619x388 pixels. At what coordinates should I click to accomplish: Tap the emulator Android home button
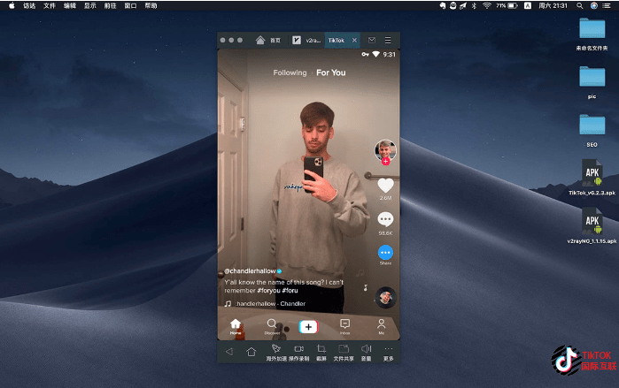pyautogui.click(x=251, y=352)
